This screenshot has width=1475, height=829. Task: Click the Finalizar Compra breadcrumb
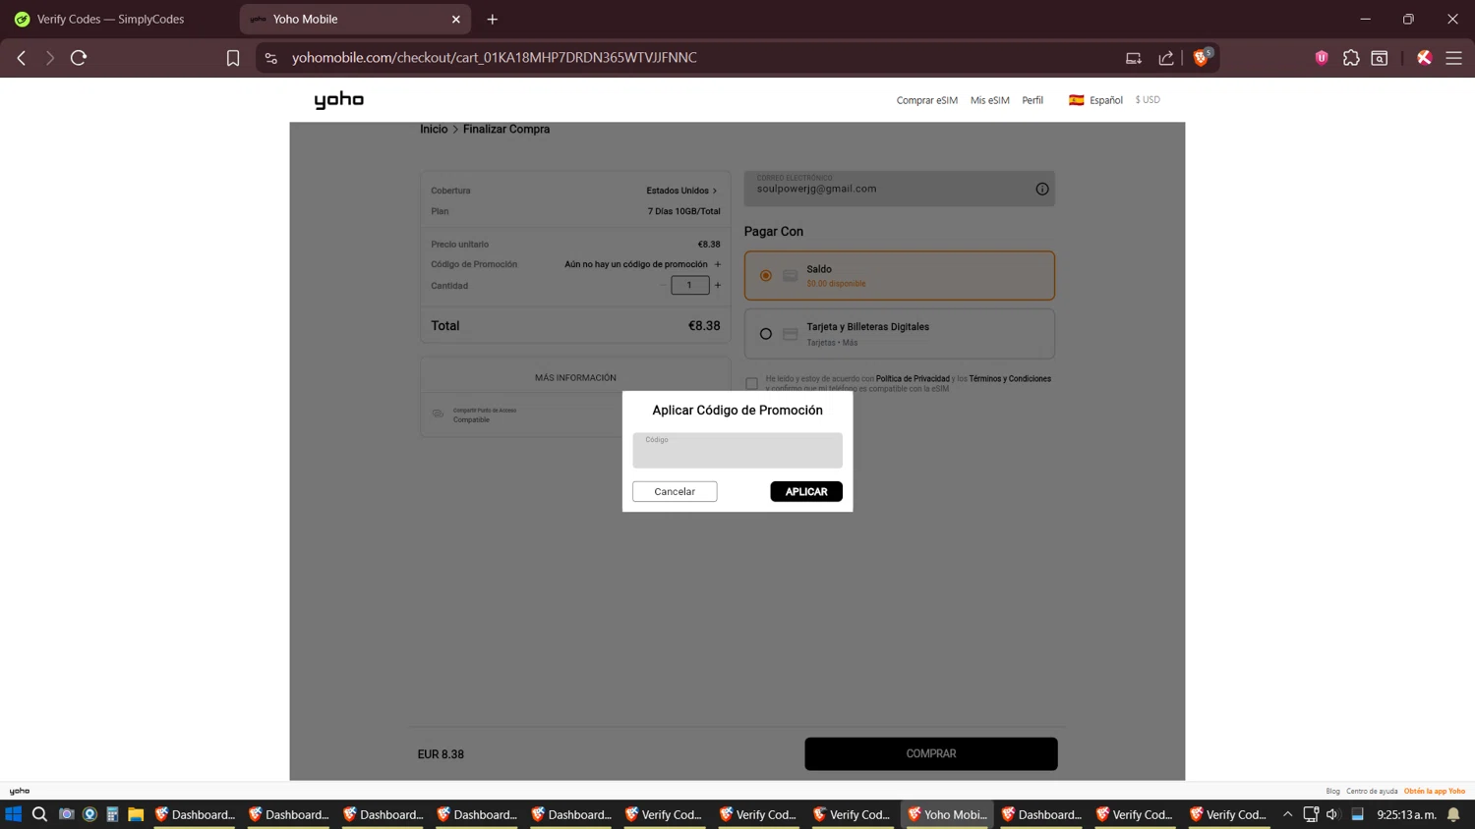pyautogui.click(x=506, y=129)
